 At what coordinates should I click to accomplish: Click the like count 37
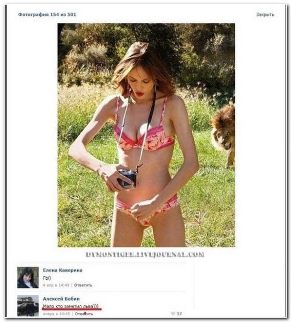179,313
